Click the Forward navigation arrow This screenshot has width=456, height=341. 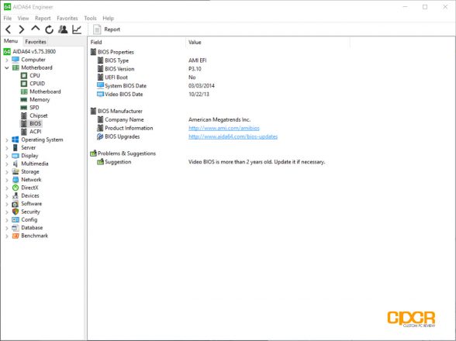(22, 29)
